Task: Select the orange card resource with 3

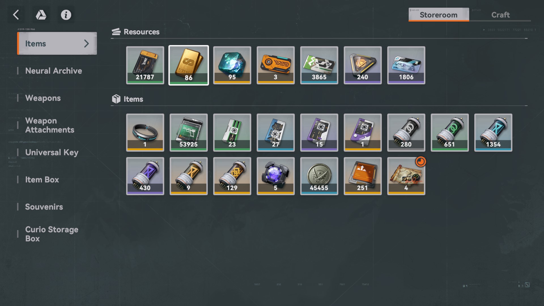Action: (x=276, y=65)
